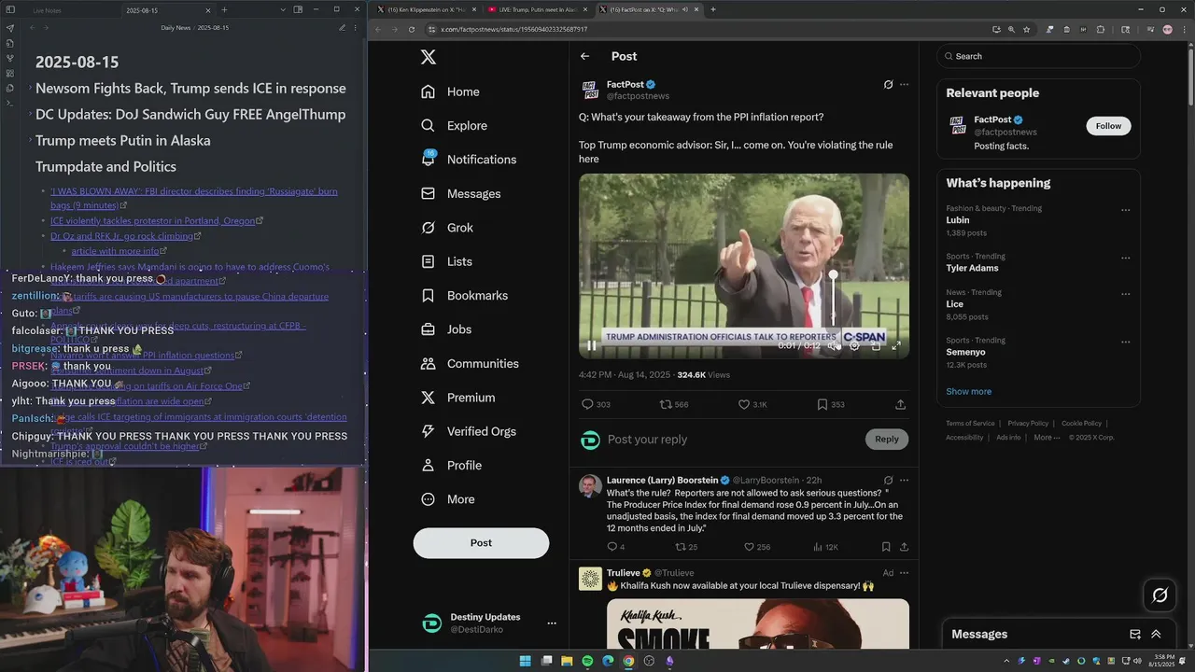Reload the browser page
Image resolution: width=1195 pixels, height=672 pixels.
(x=411, y=30)
